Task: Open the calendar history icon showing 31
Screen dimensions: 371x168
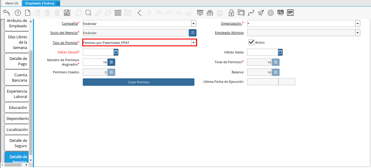Action: [x=127, y=13]
